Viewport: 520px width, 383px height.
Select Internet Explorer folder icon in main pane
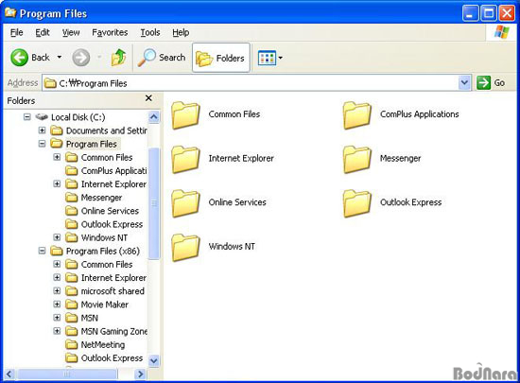coord(185,159)
